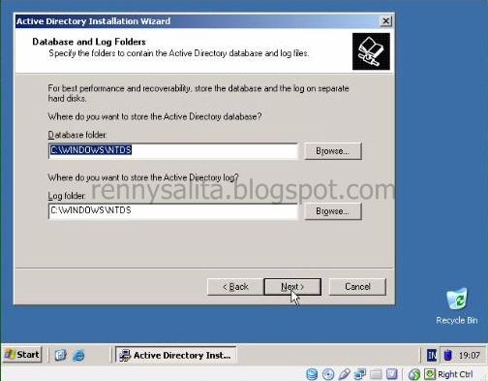488x381 pixels.
Task: Click the wizard's book icon in the header
Action: pos(371,51)
